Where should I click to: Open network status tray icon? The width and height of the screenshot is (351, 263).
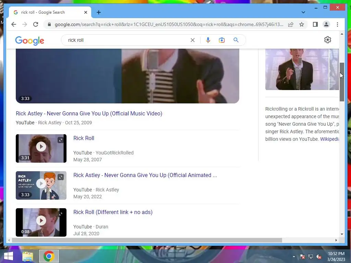tap(311, 256)
